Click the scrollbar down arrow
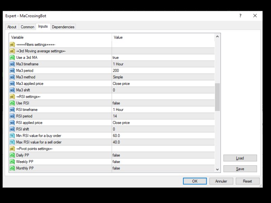This screenshot has width=271, height=203. click(217, 170)
